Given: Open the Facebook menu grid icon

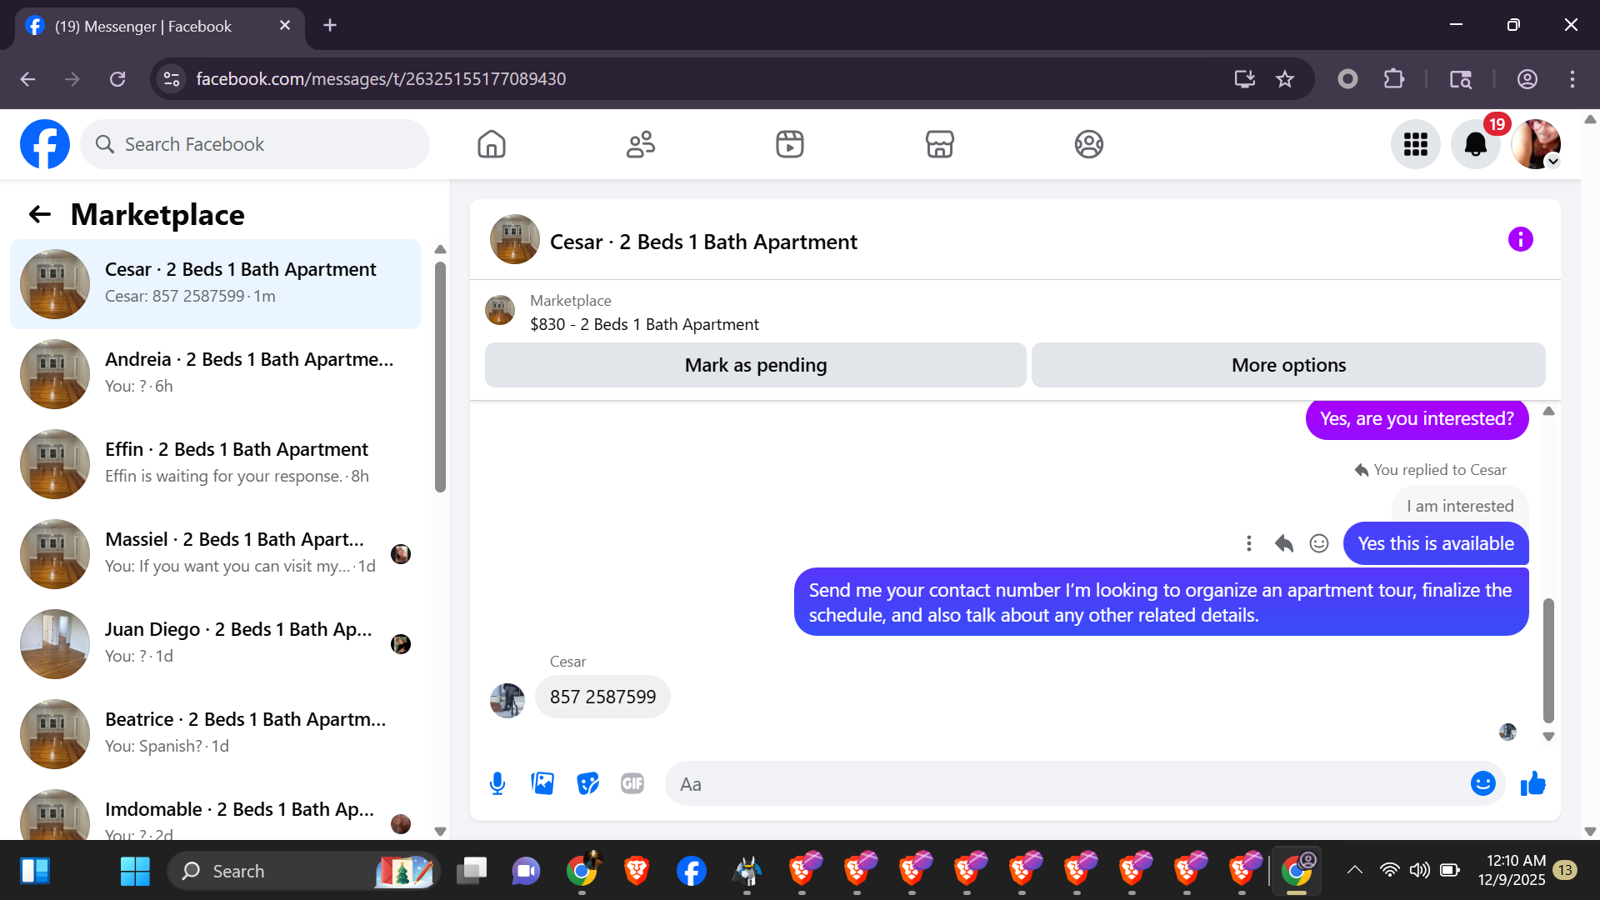Looking at the screenshot, I should (1416, 144).
